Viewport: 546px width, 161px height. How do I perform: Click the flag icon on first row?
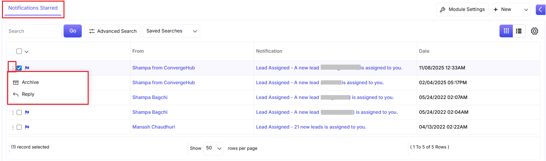pos(27,68)
